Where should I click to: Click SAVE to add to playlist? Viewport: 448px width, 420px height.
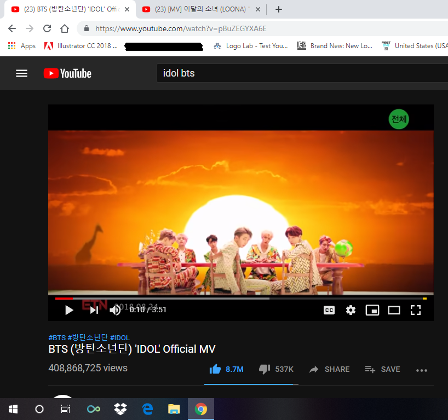pyautogui.click(x=382, y=369)
